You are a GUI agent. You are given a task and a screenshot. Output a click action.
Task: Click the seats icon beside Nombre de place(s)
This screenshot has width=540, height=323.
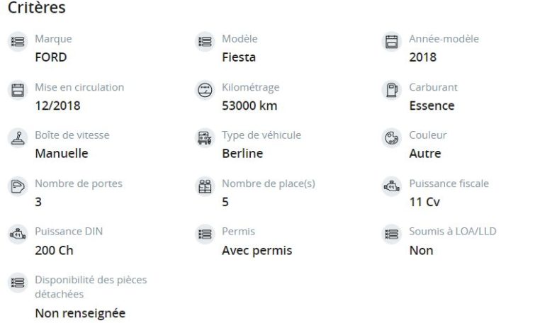(x=205, y=186)
